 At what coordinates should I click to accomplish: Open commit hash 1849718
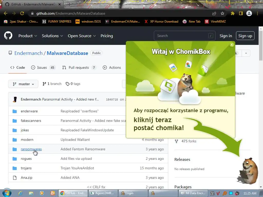click(x=112, y=100)
